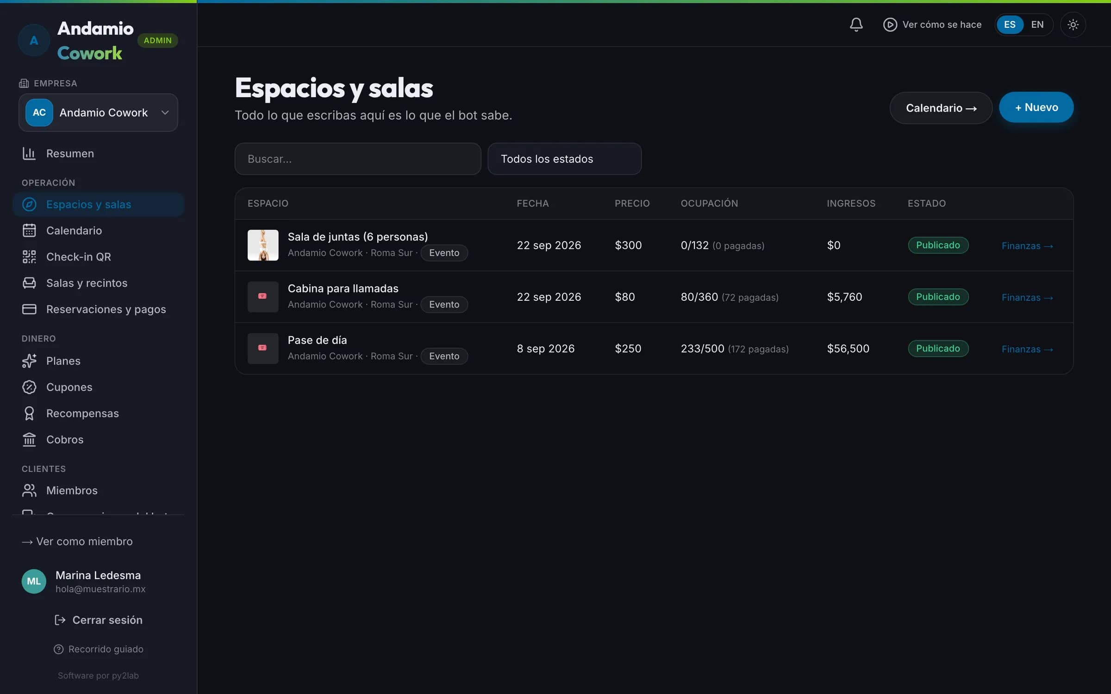Click the Check-in QR code icon
Image resolution: width=1111 pixels, height=694 pixels.
pos(29,257)
